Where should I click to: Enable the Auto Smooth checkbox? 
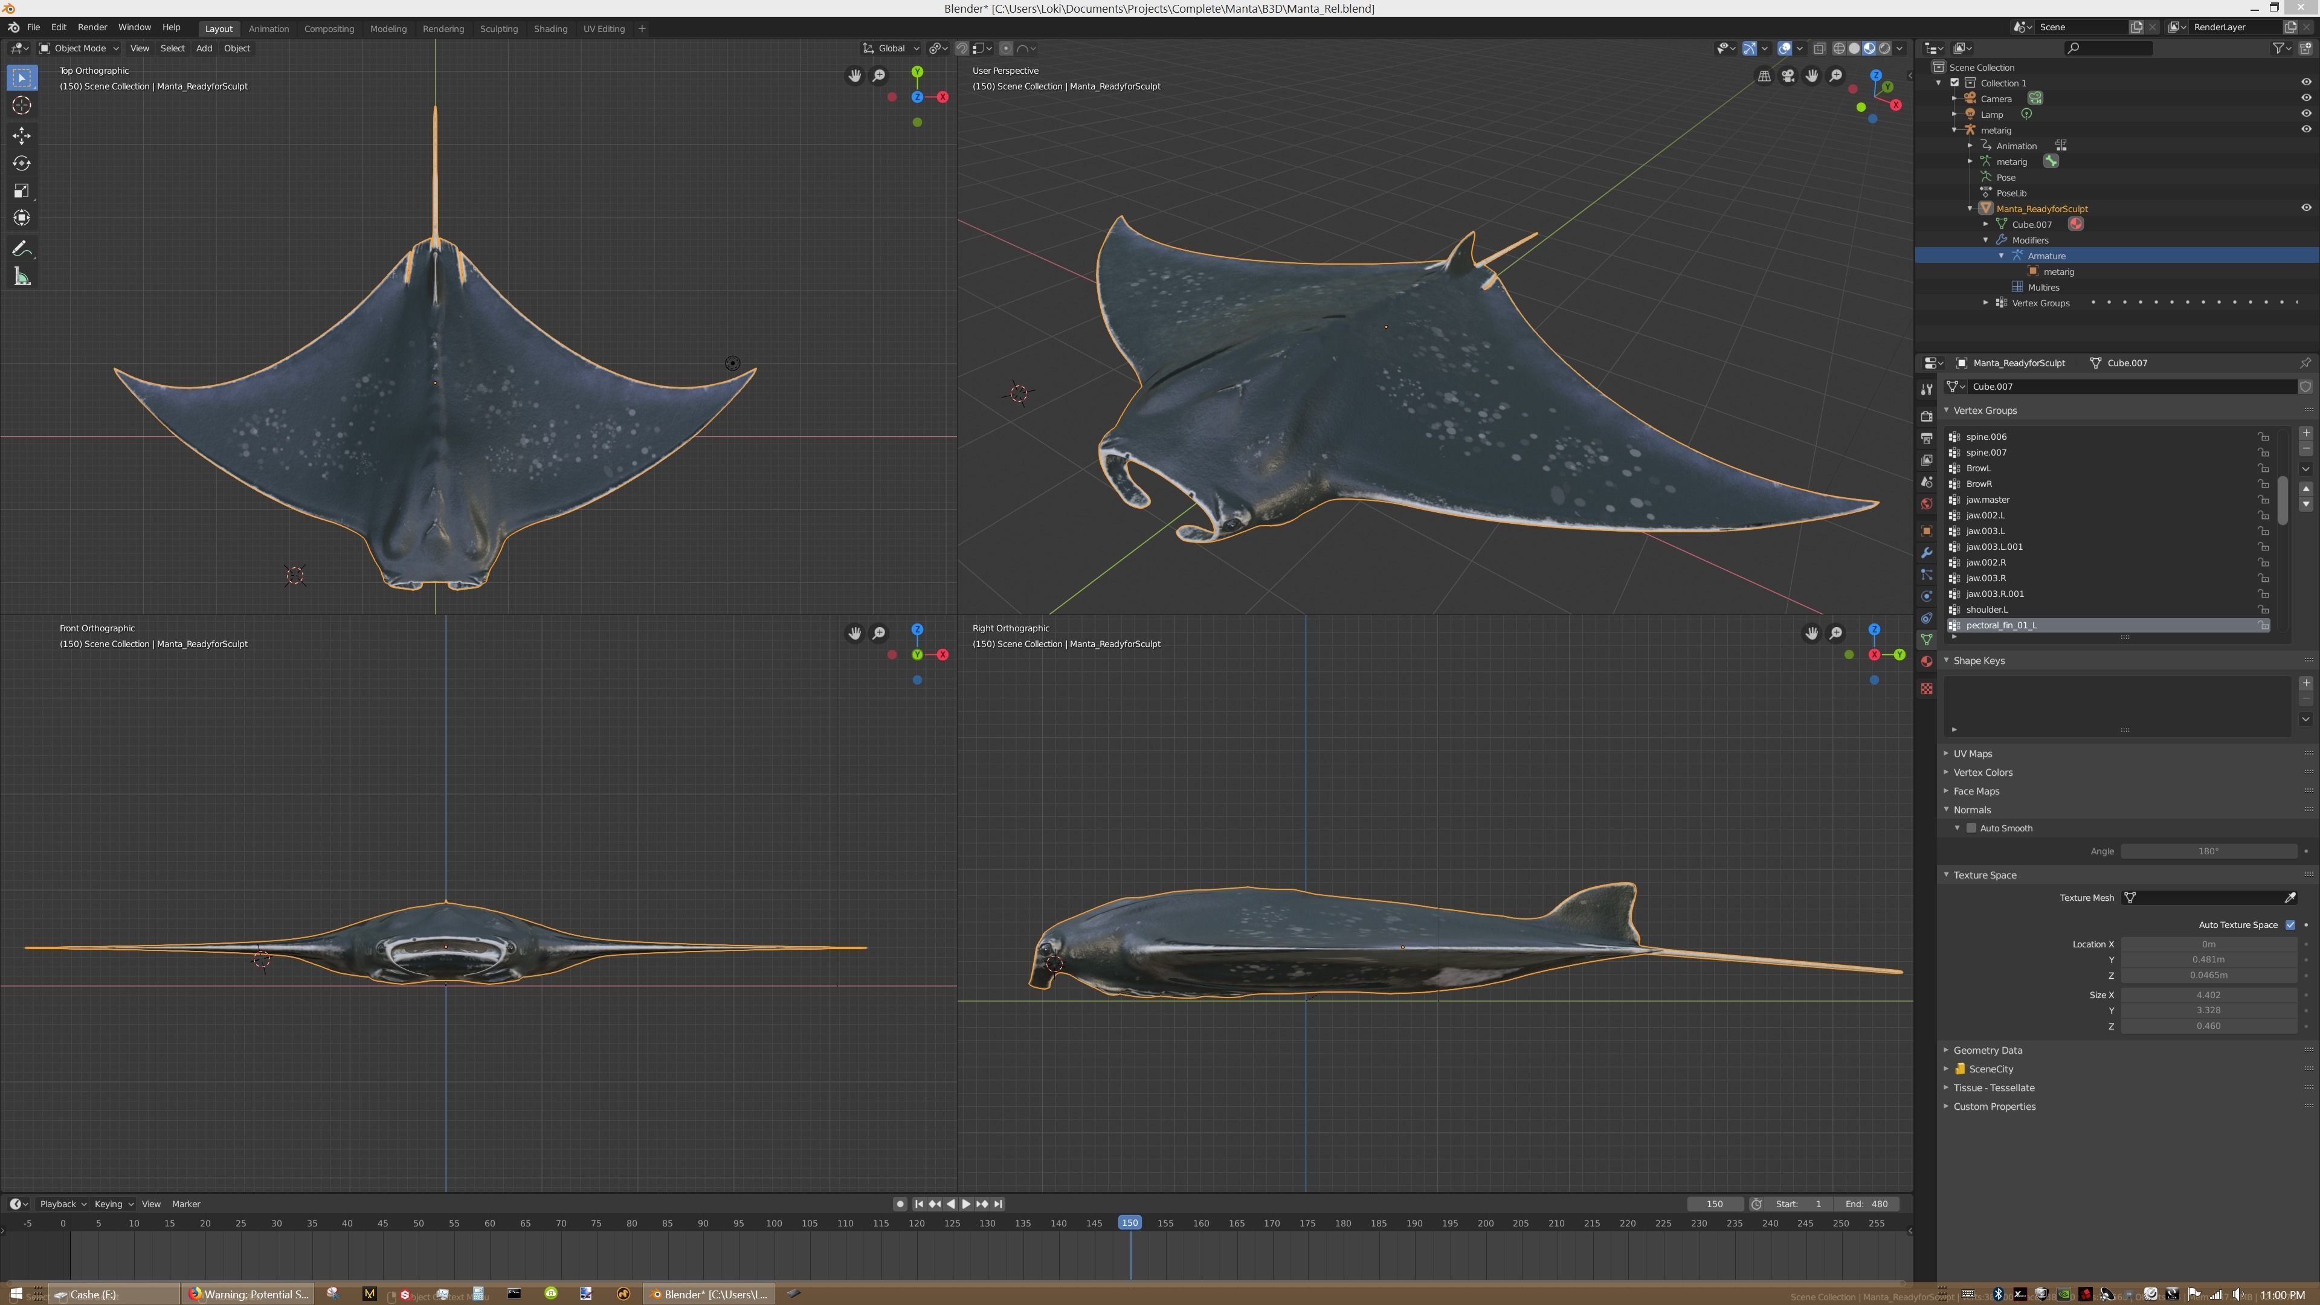(x=1971, y=828)
